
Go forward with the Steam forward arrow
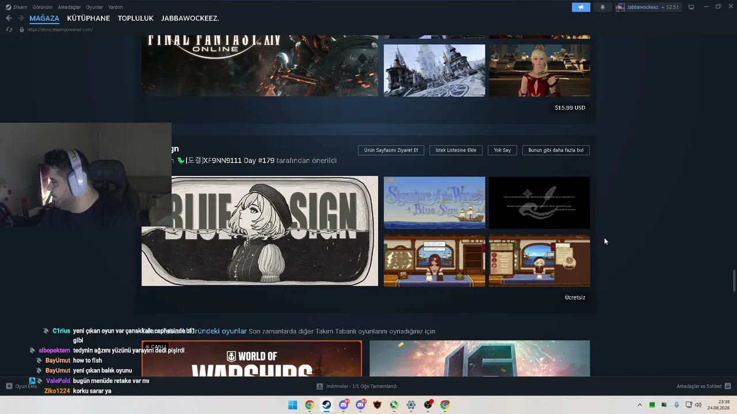21,18
